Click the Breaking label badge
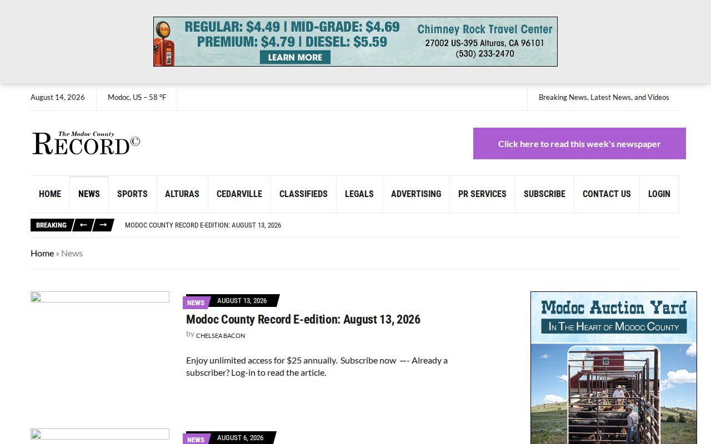Screen dimensions: 711x444 click(51, 225)
